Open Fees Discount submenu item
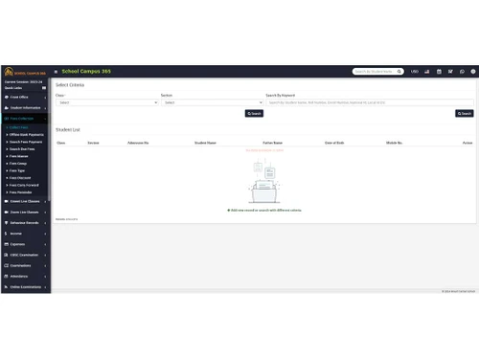Image resolution: width=479 pixels, height=359 pixels. coord(20,178)
